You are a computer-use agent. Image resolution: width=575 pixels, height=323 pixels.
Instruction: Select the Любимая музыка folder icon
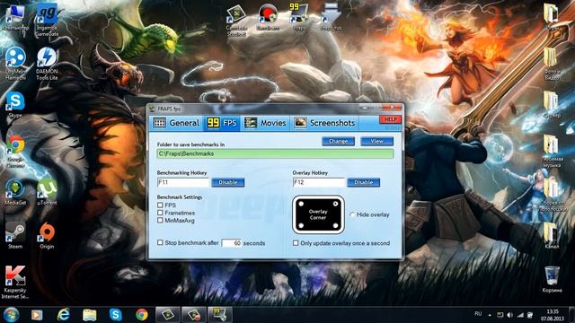pyautogui.click(x=552, y=151)
